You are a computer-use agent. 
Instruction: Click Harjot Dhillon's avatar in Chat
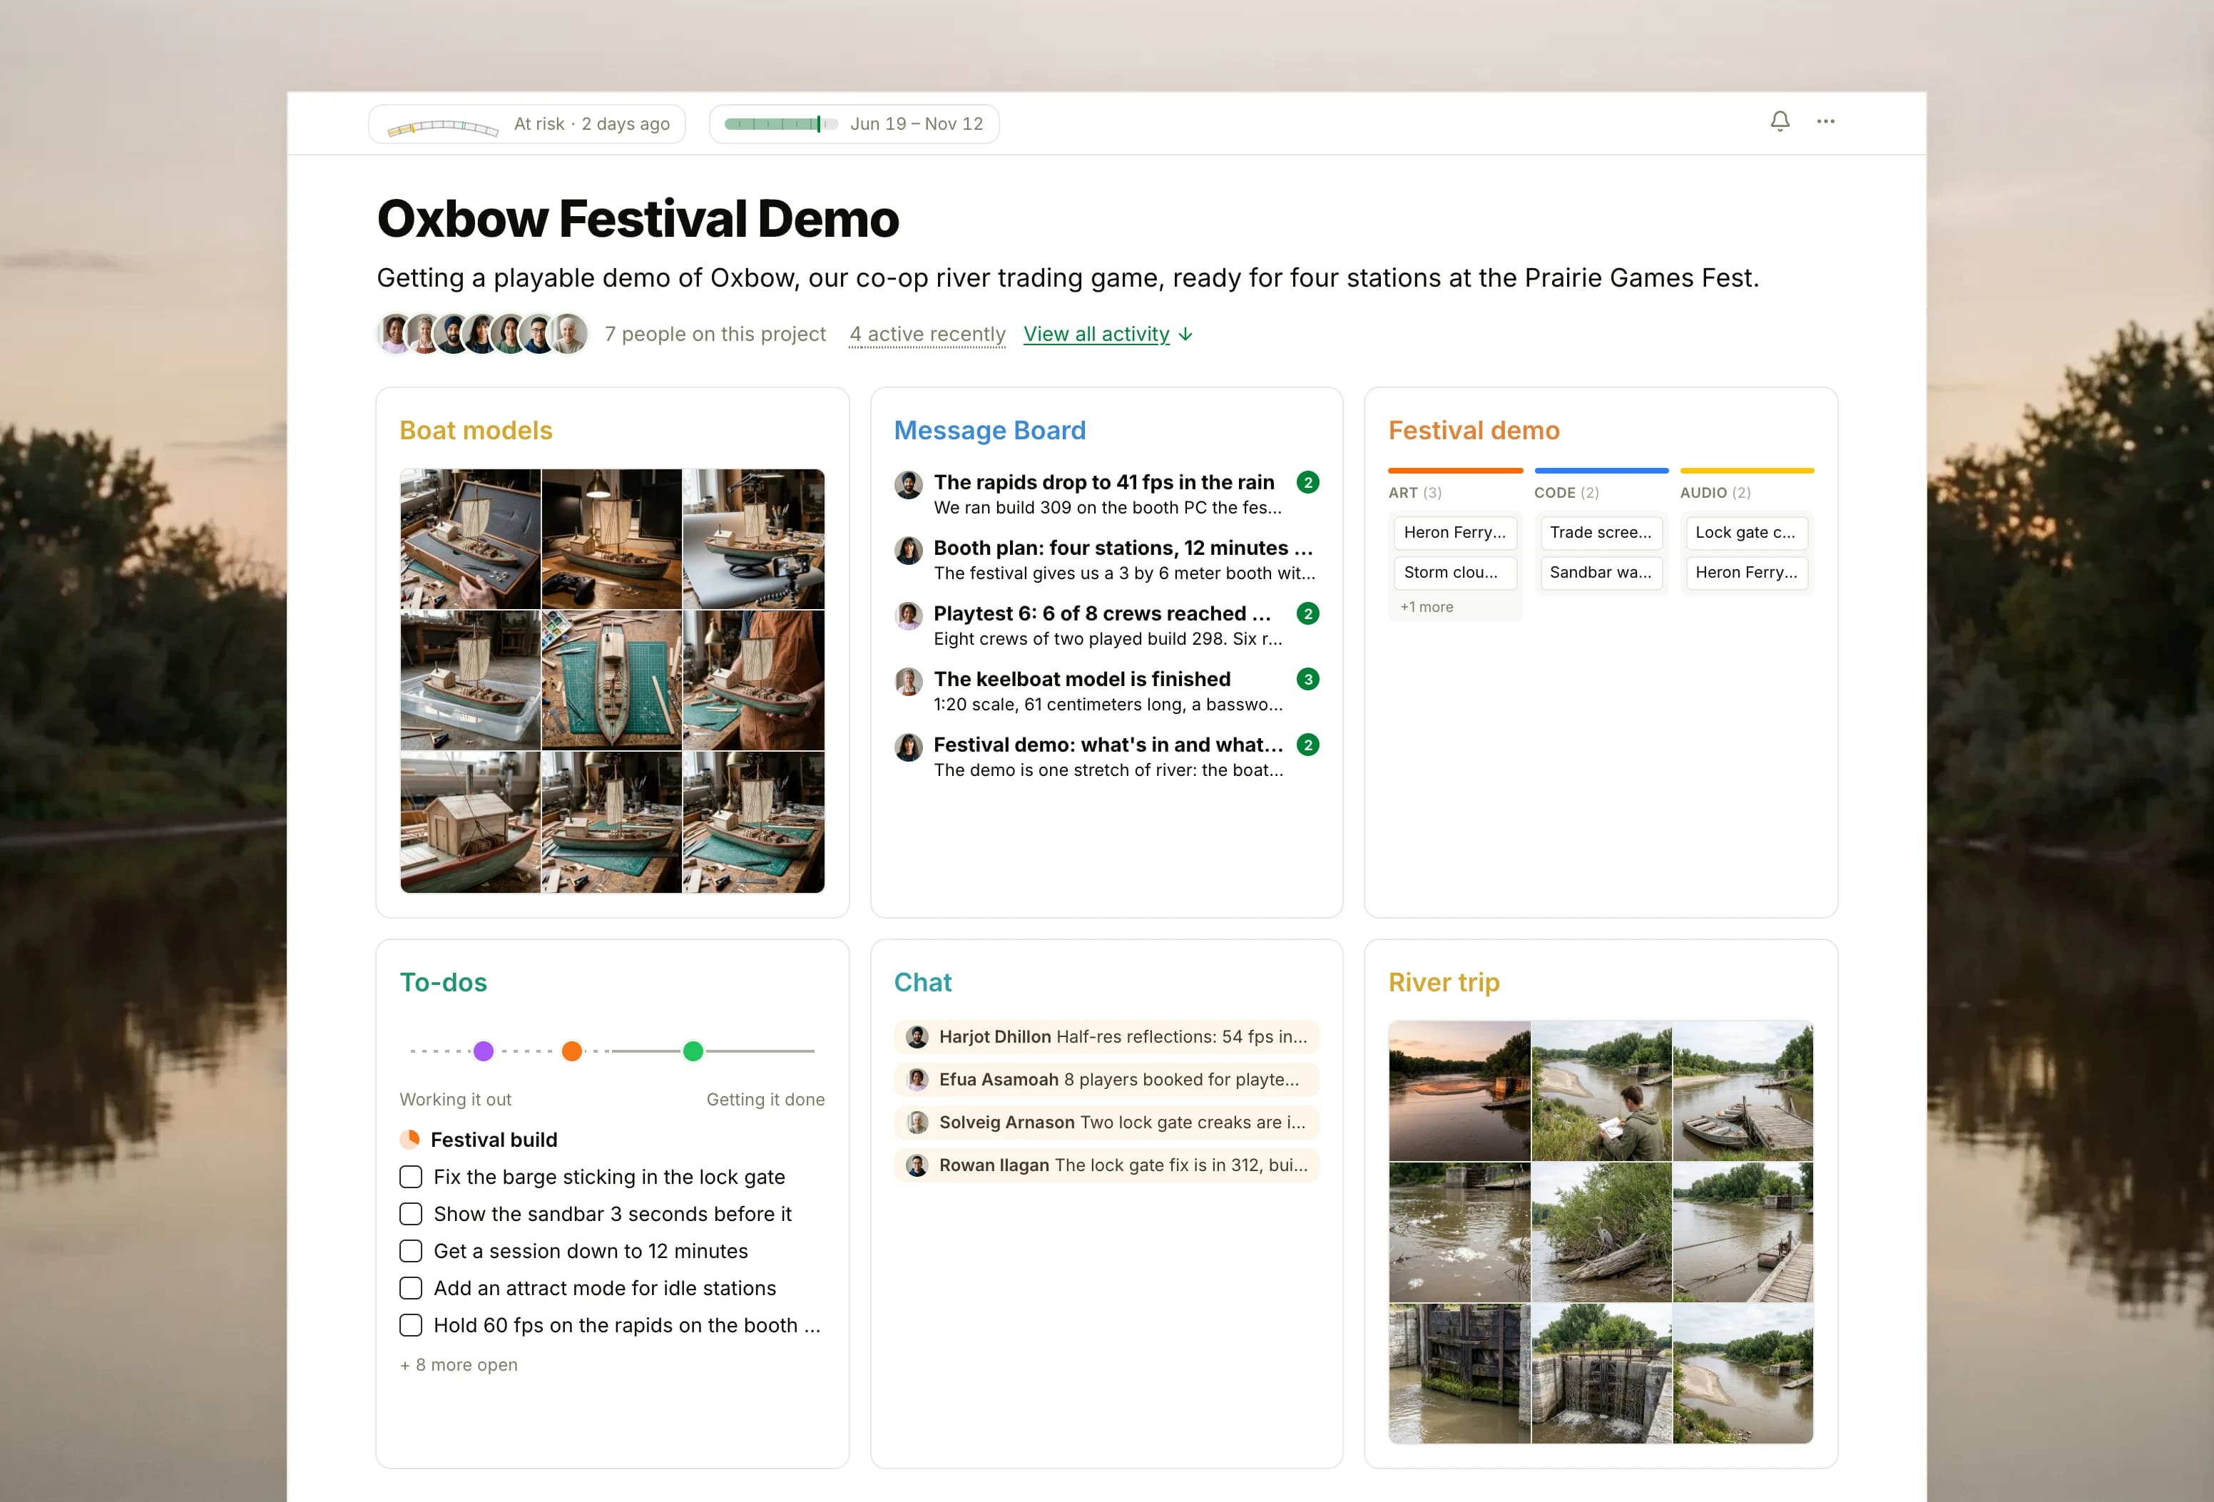point(917,1037)
